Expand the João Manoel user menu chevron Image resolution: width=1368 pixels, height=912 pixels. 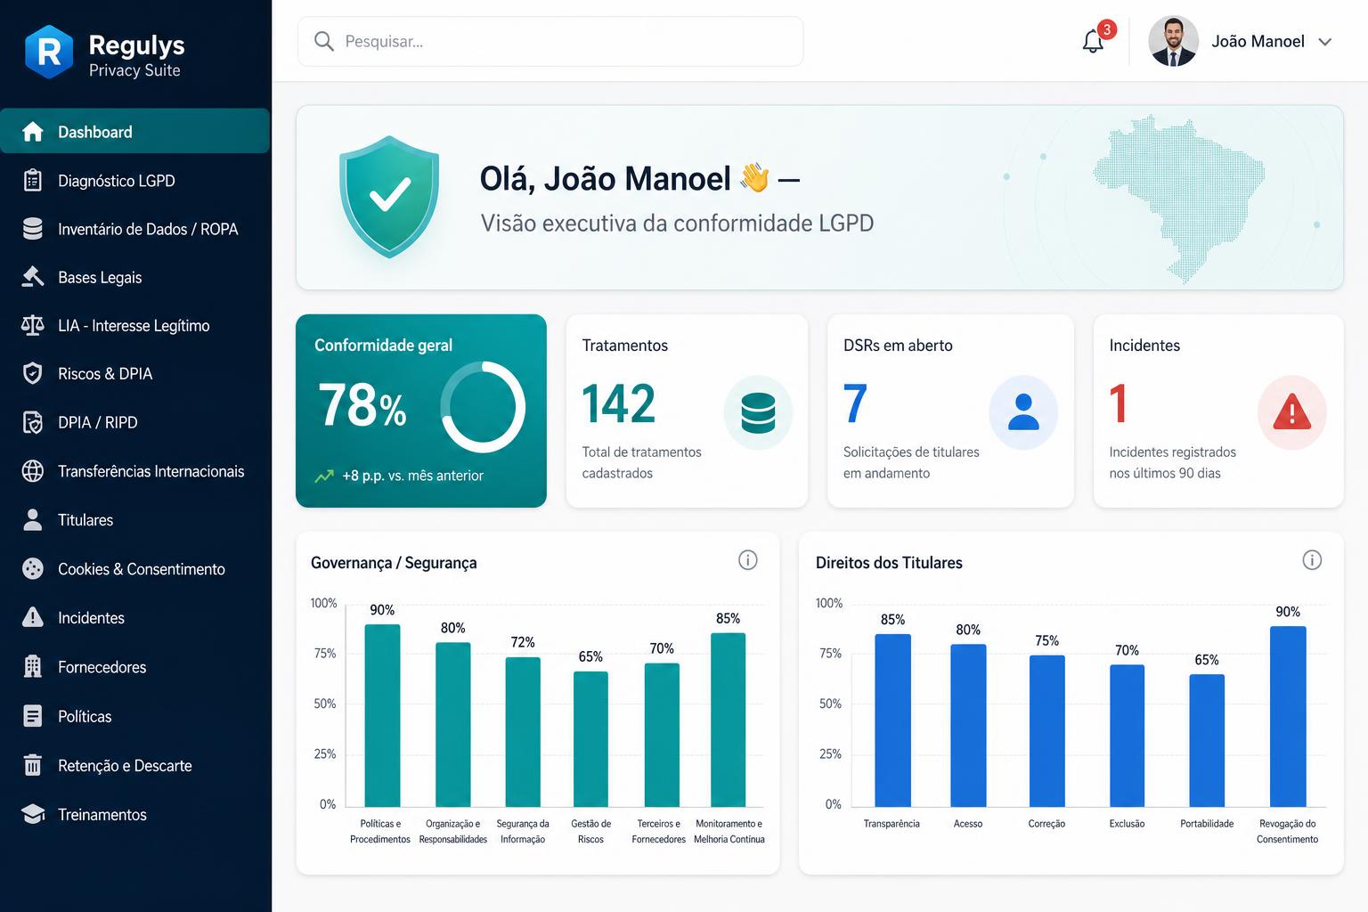[x=1325, y=42]
